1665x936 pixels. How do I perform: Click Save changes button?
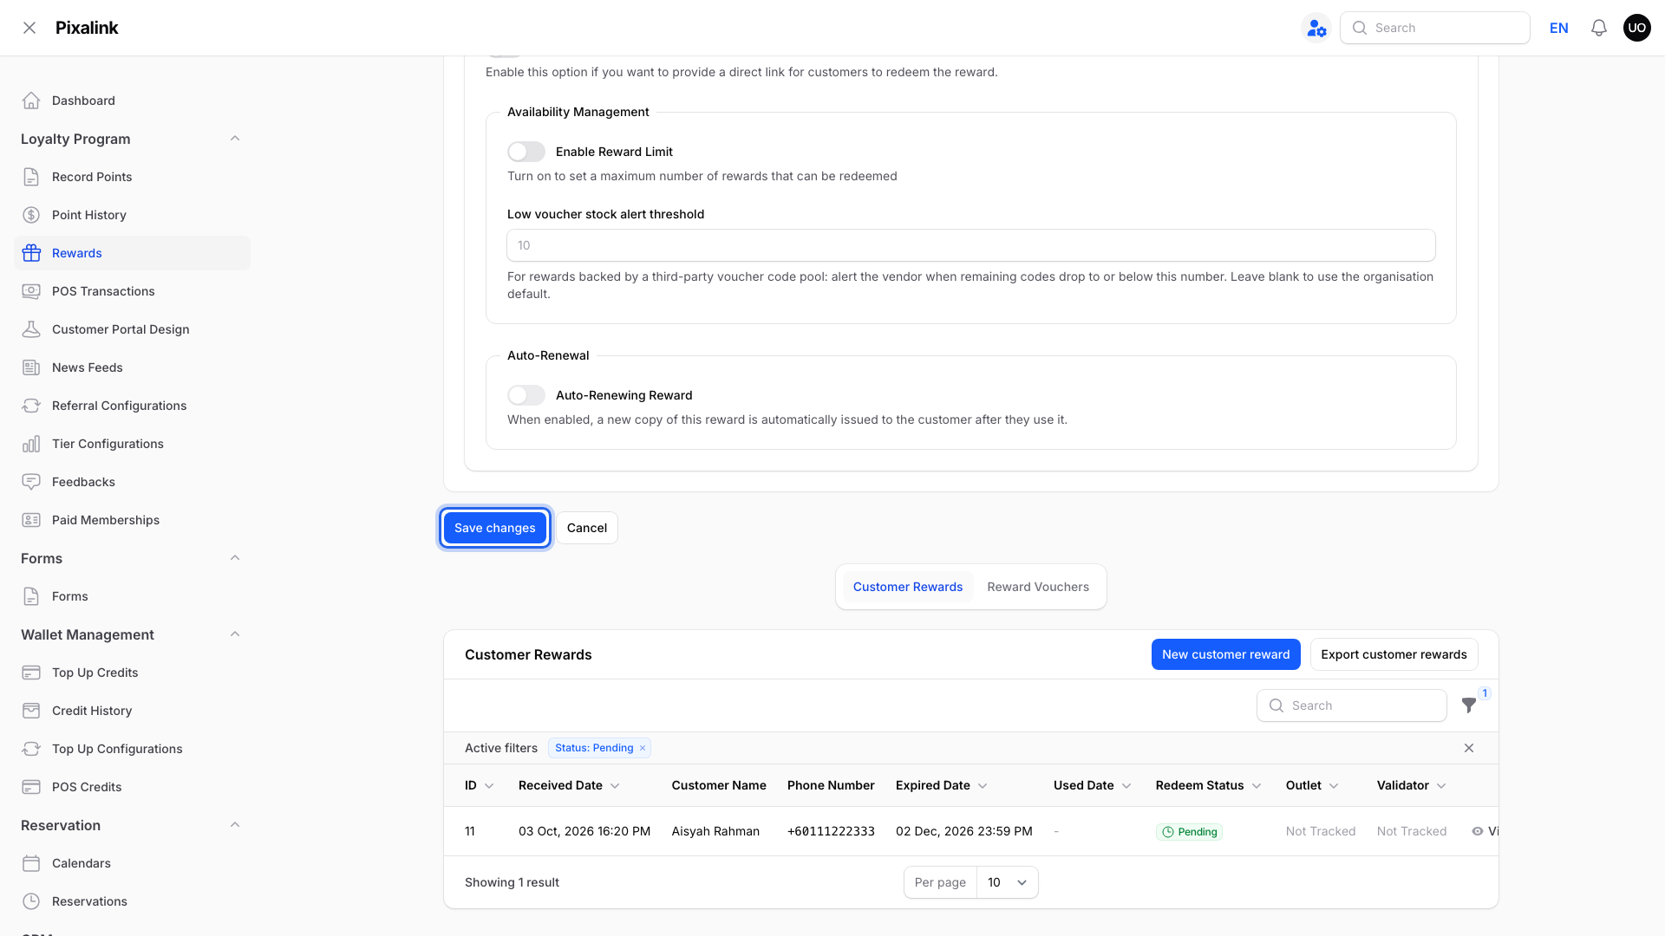point(495,528)
